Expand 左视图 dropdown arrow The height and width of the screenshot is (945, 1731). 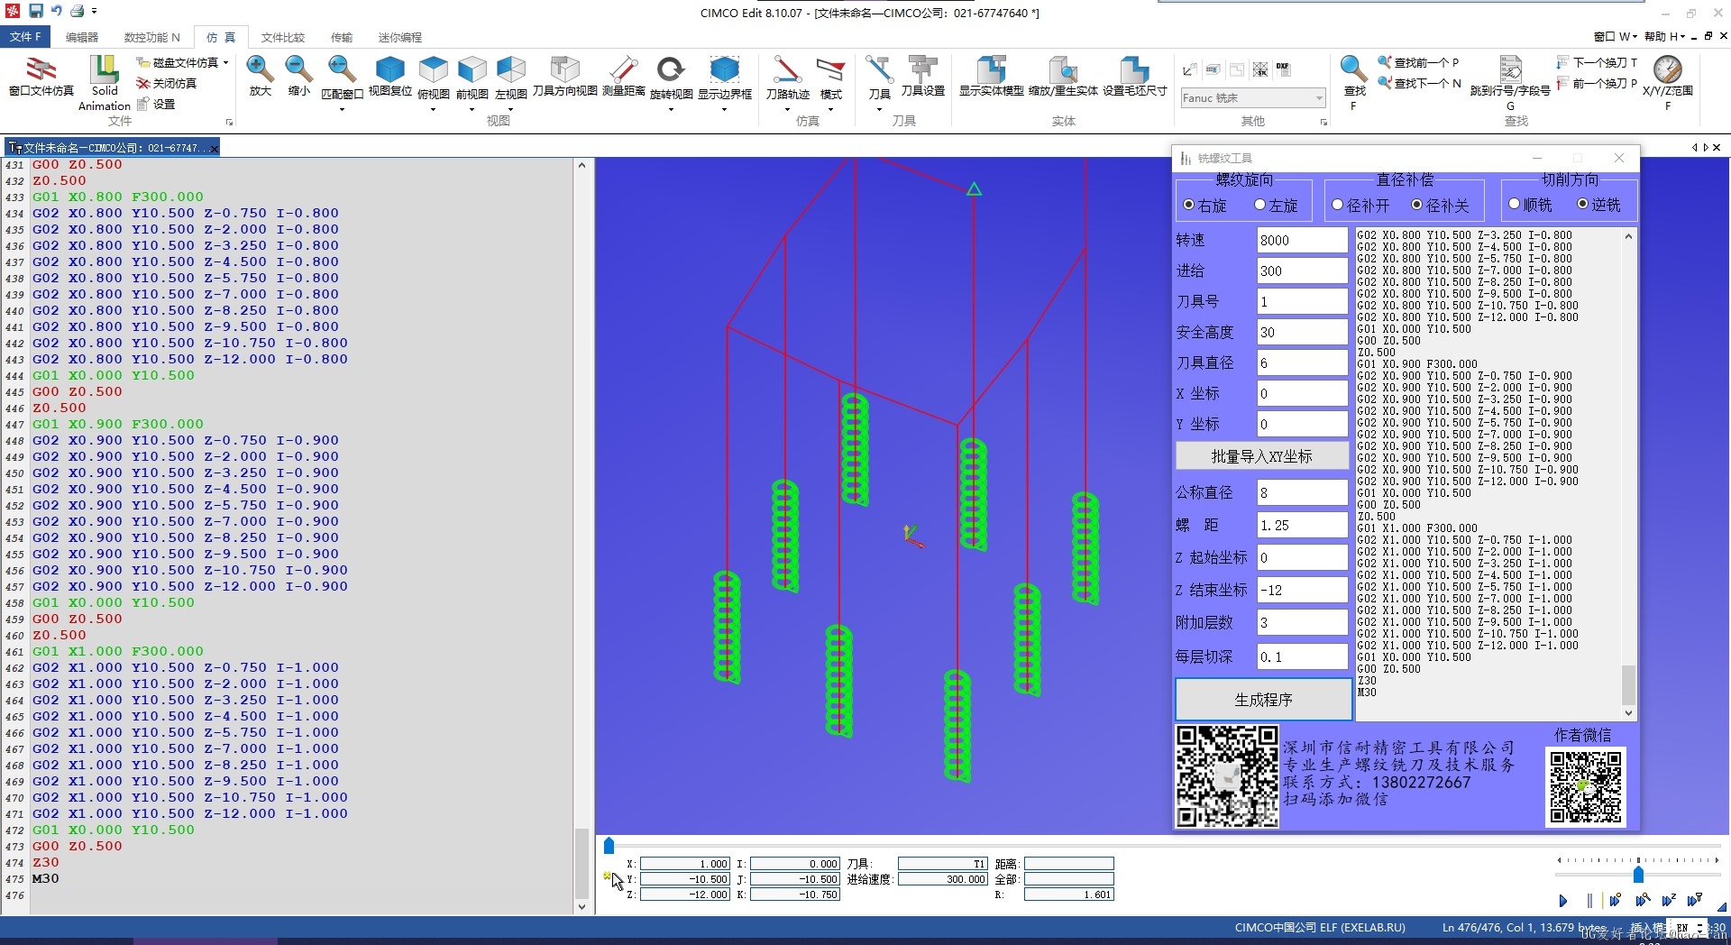(x=510, y=110)
